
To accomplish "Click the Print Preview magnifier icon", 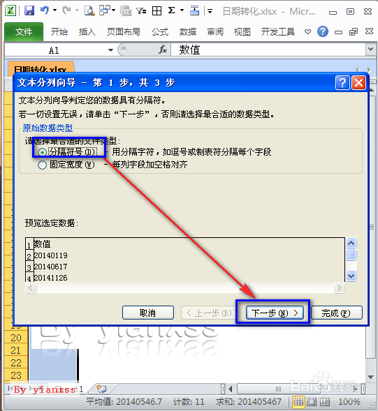I will click(89, 10).
